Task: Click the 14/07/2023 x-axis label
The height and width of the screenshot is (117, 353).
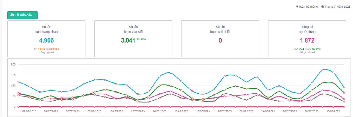Action: click(x=159, y=111)
